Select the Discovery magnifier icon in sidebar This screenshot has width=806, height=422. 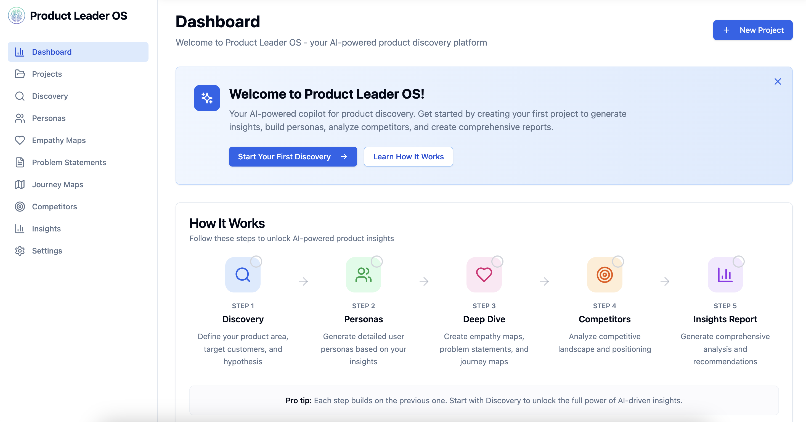pyautogui.click(x=20, y=96)
